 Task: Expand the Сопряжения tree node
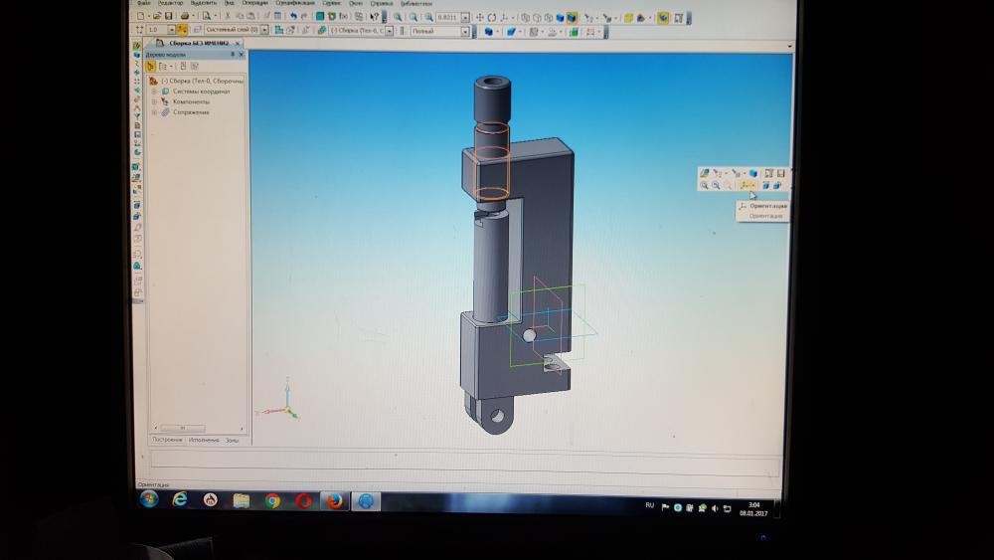[154, 112]
